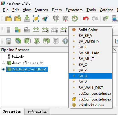118x115 pixels.
Task: Click Rescale over all timesteps icon
Action: pos(55,30)
